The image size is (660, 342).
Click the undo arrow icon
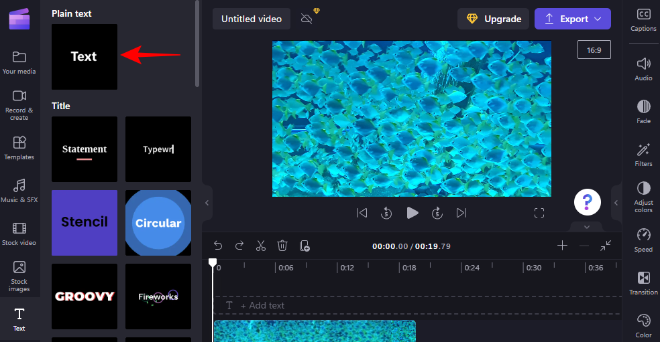point(218,246)
